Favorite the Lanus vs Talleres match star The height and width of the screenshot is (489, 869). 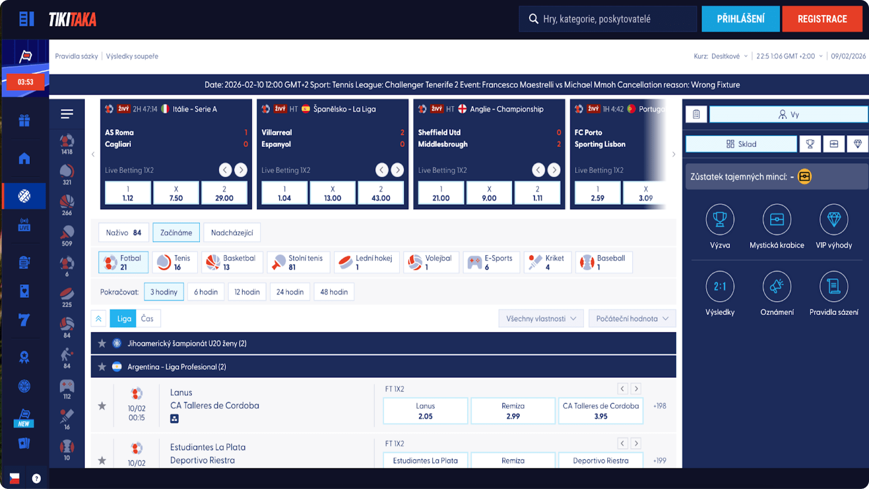point(102,406)
